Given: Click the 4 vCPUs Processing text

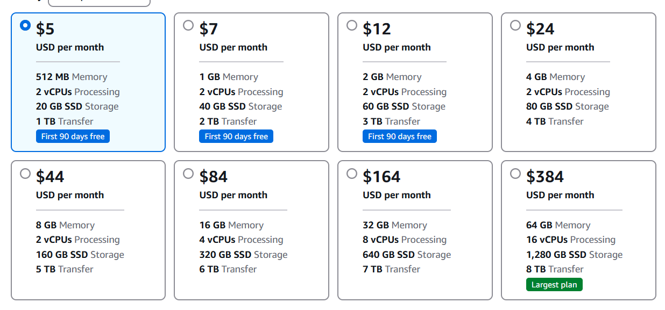Looking at the screenshot, I should click(241, 240).
